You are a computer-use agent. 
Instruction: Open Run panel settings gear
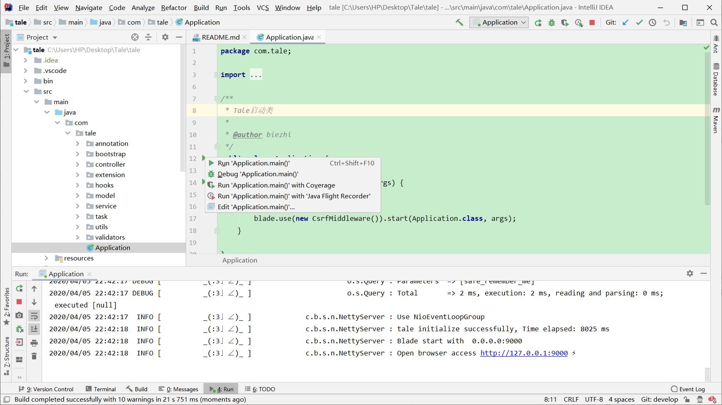tap(690, 273)
